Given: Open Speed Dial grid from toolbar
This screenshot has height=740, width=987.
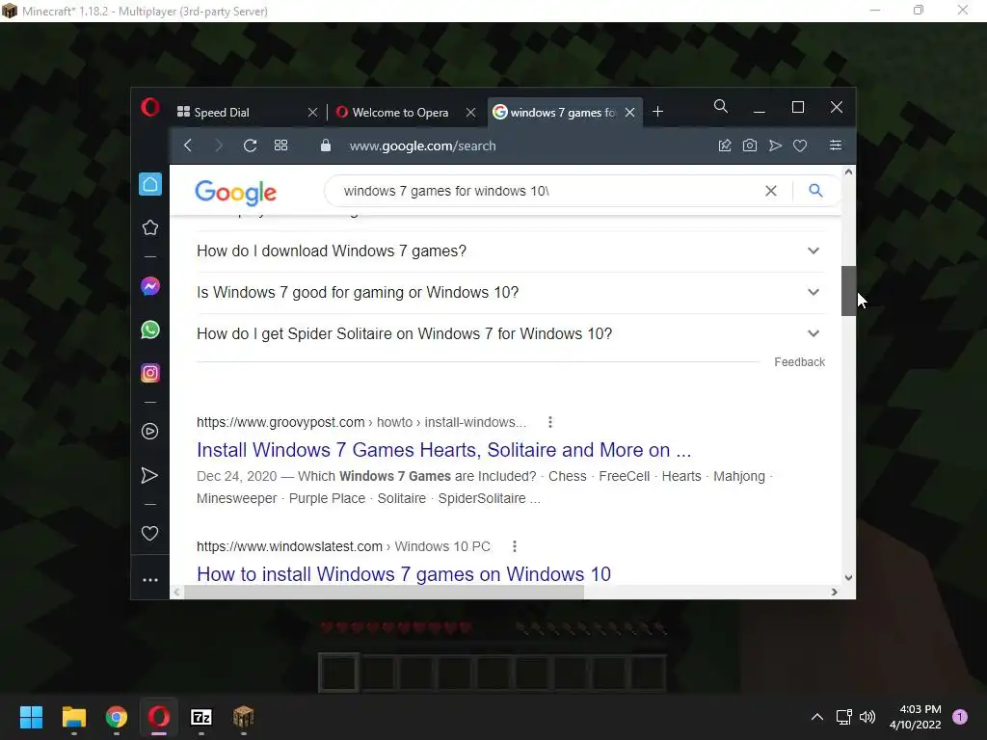Looking at the screenshot, I should [280, 145].
